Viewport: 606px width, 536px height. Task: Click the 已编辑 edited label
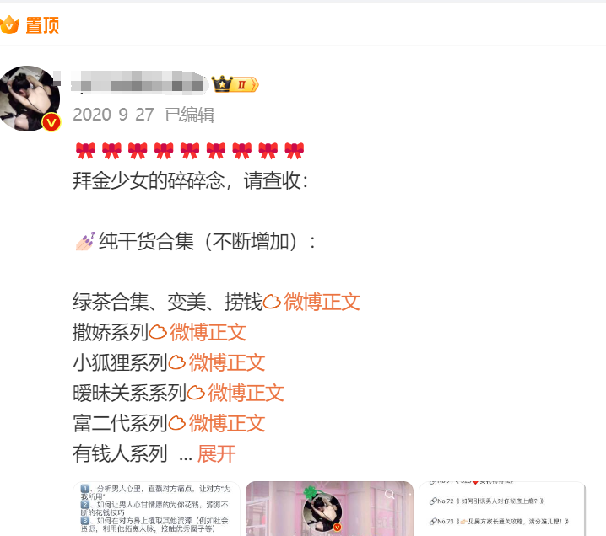click(189, 115)
